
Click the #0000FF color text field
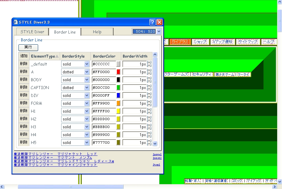[104, 95]
